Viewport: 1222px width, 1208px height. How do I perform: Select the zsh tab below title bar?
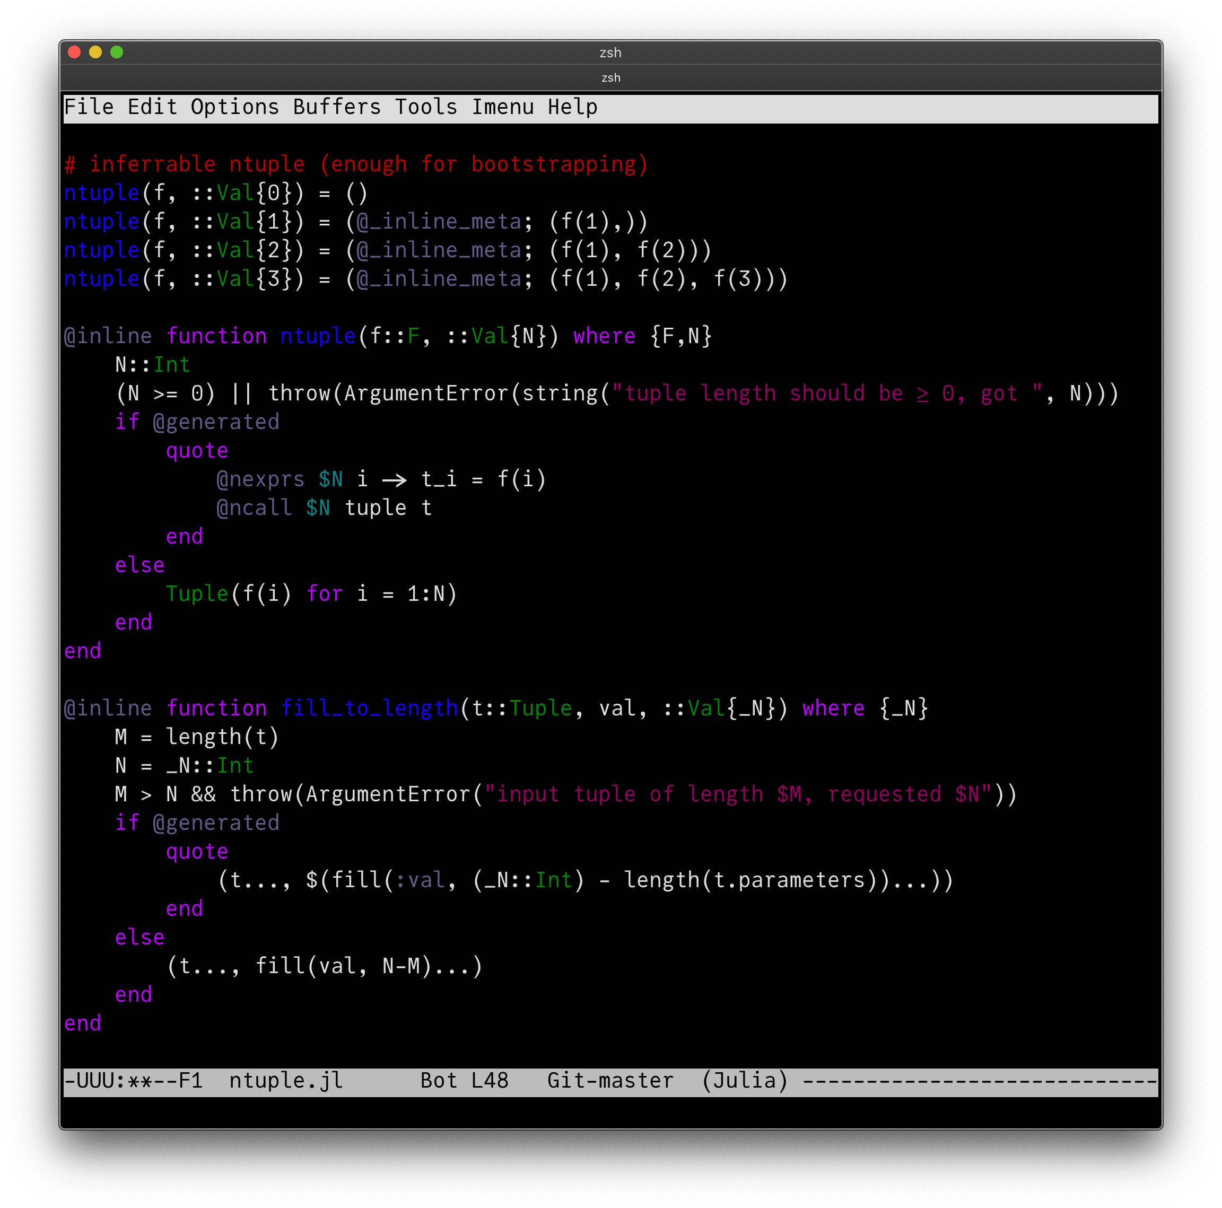pos(611,78)
